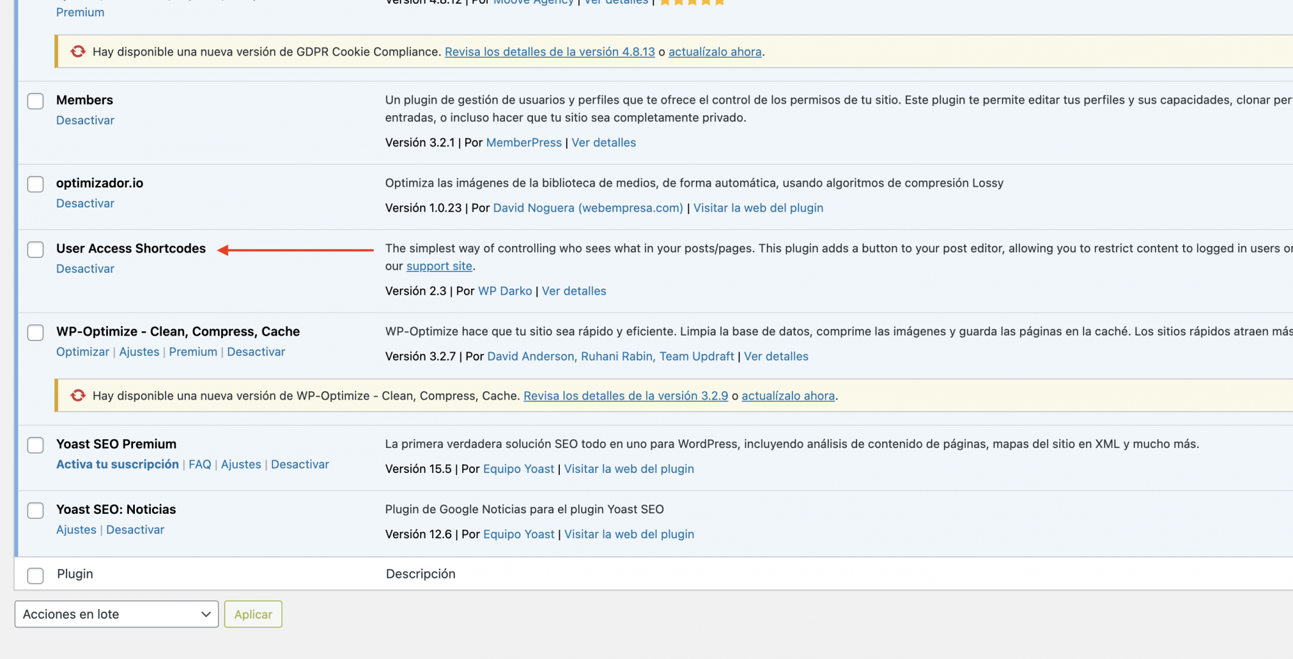1293x659 pixels.
Task: Open the WP-Optimize Premium link
Action: [x=193, y=351]
